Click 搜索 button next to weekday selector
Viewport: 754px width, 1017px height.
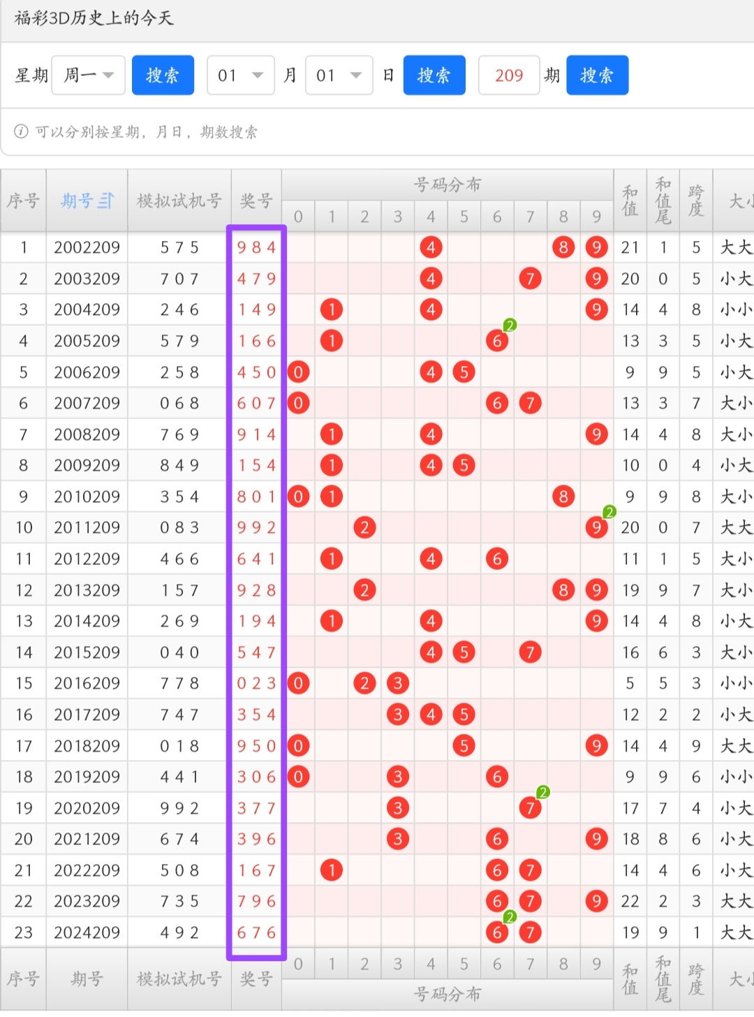163,75
